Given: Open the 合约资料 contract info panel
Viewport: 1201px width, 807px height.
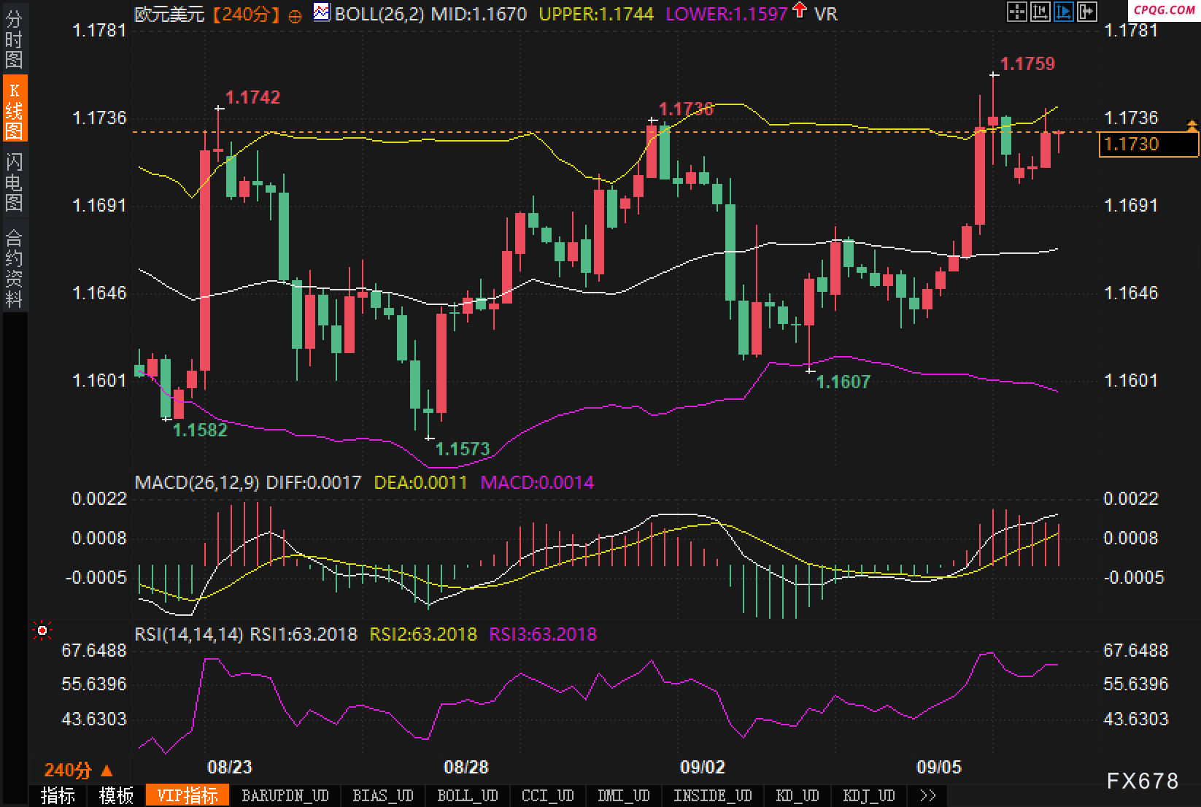Looking at the screenshot, I should click(14, 269).
